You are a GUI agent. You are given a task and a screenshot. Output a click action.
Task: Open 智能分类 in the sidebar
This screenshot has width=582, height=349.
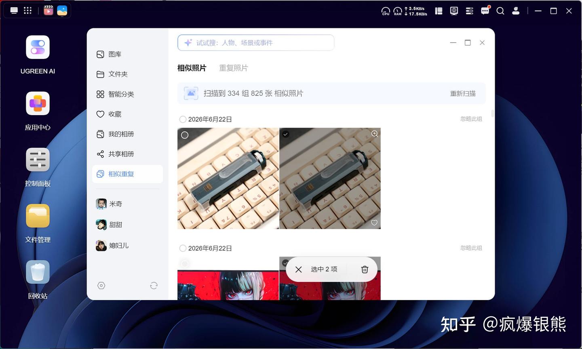tap(127, 94)
